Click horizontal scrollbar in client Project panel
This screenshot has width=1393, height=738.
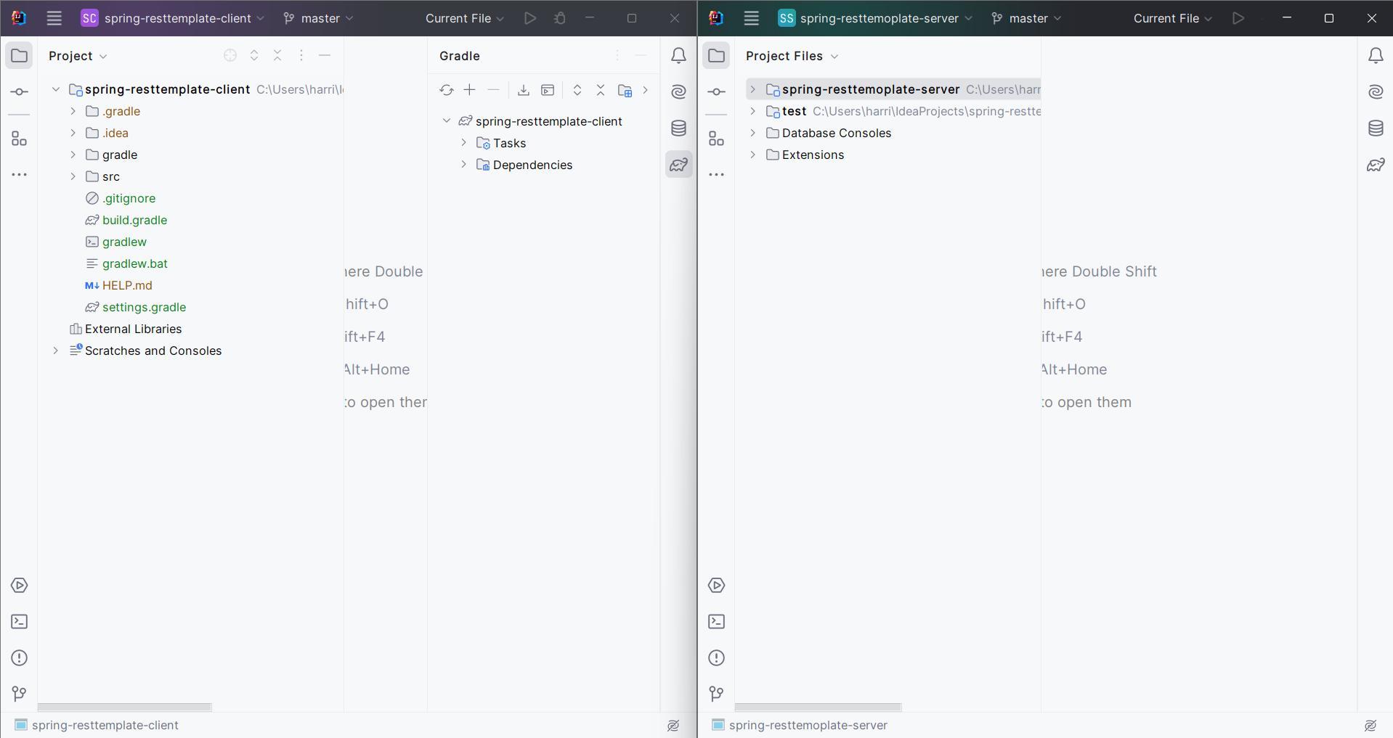click(124, 707)
